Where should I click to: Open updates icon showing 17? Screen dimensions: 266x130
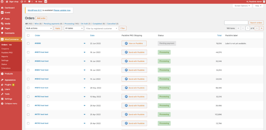click(x=23, y=2)
